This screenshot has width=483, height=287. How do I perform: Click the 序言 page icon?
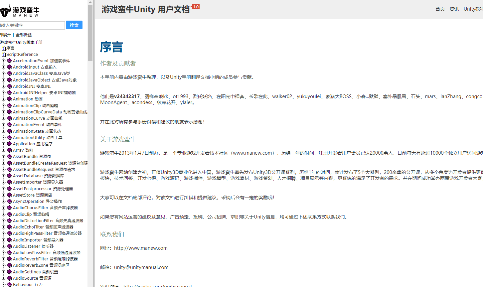click(x=4, y=48)
